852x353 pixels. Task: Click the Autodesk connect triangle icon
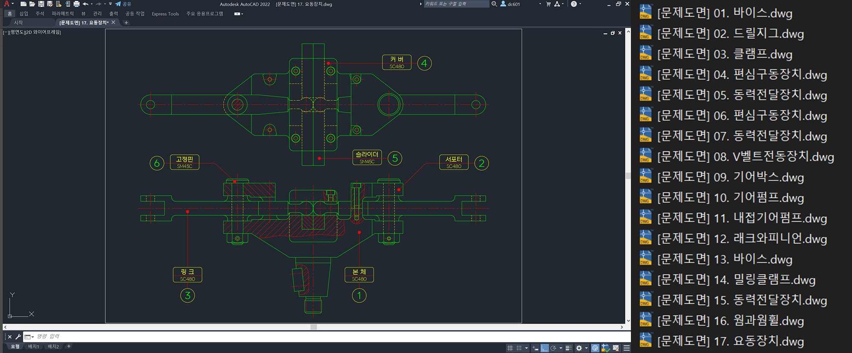pos(557,4)
